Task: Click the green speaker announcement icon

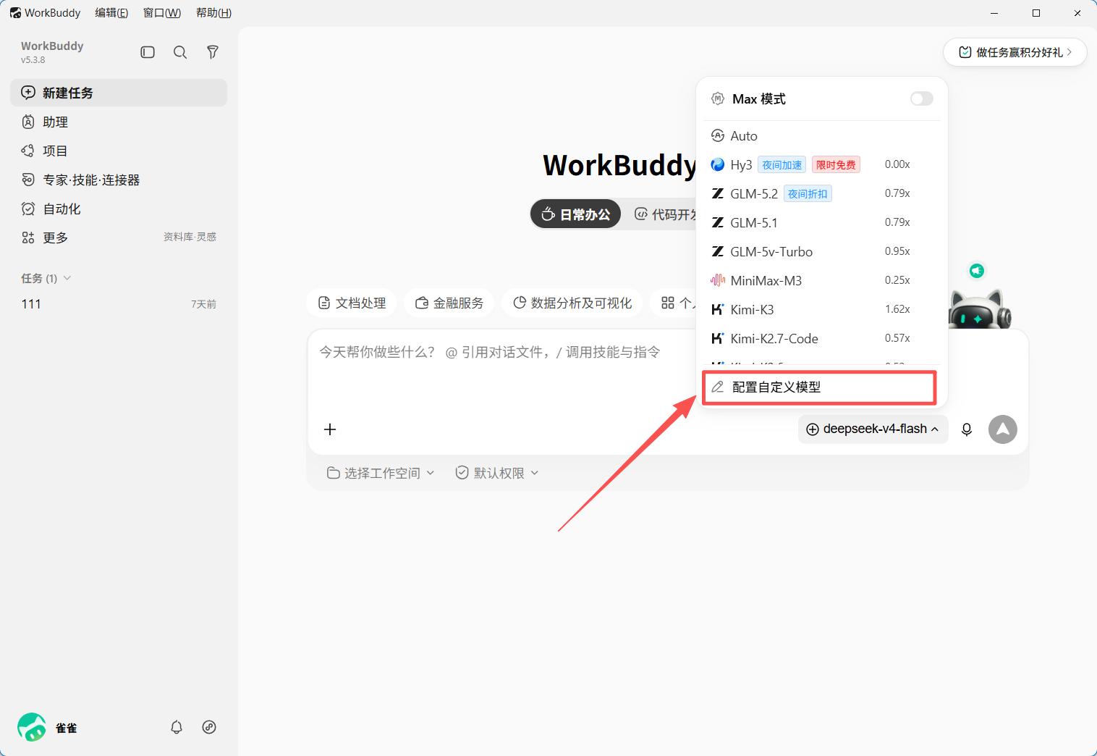Action: [977, 271]
